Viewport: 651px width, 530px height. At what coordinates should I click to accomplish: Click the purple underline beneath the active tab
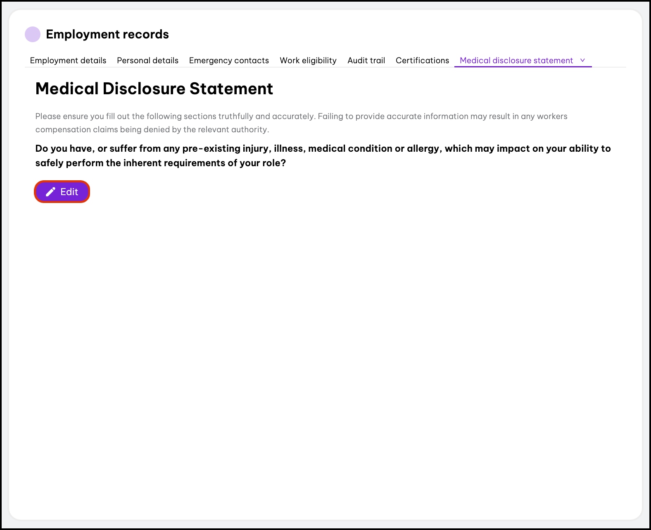[523, 66]
